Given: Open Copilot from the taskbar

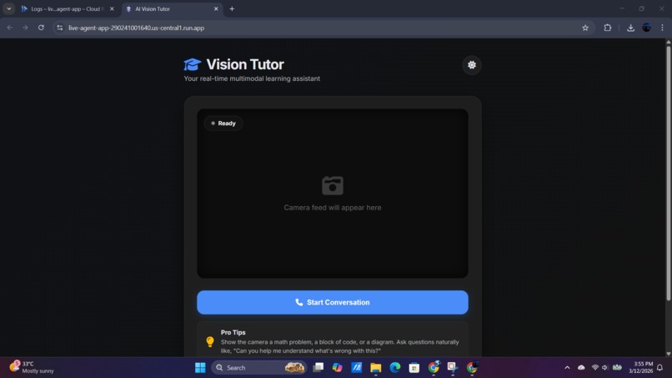Looking at the screenshot, I should coord(338,367).
